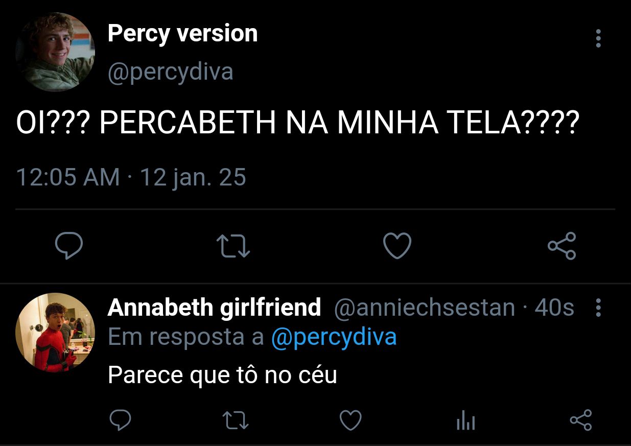
Task: Click the gray @percydiva handle under name
Action: click(170, 72)
